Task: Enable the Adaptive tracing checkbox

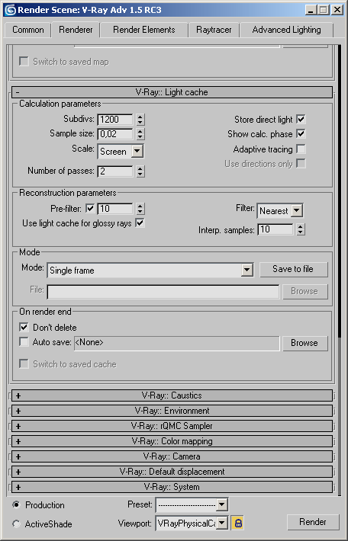Action: (301, 149)
